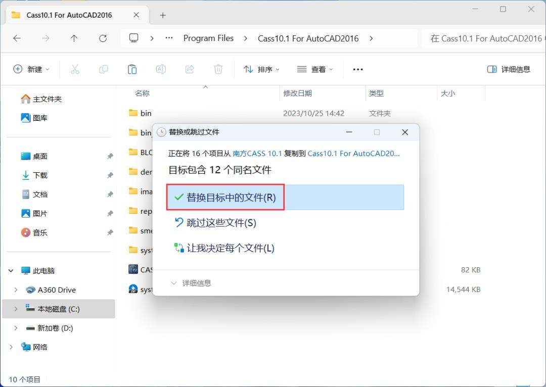Open the toolbar more options ellipsis
The image size is (546, 387).
tap(358, 69)
